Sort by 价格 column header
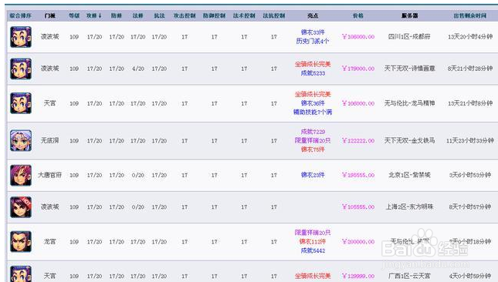This screenshot has width=498, height=282. click(x=358, y=15)
